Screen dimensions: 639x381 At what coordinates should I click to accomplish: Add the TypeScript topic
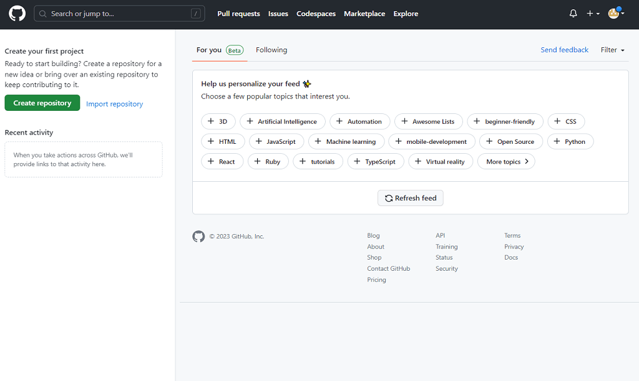click(376, 161)
